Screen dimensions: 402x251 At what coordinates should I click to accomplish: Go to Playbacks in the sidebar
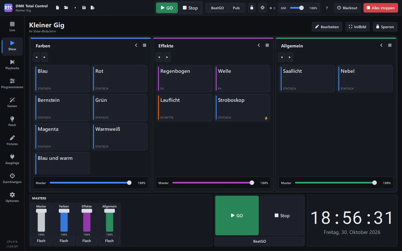[12, 65]
